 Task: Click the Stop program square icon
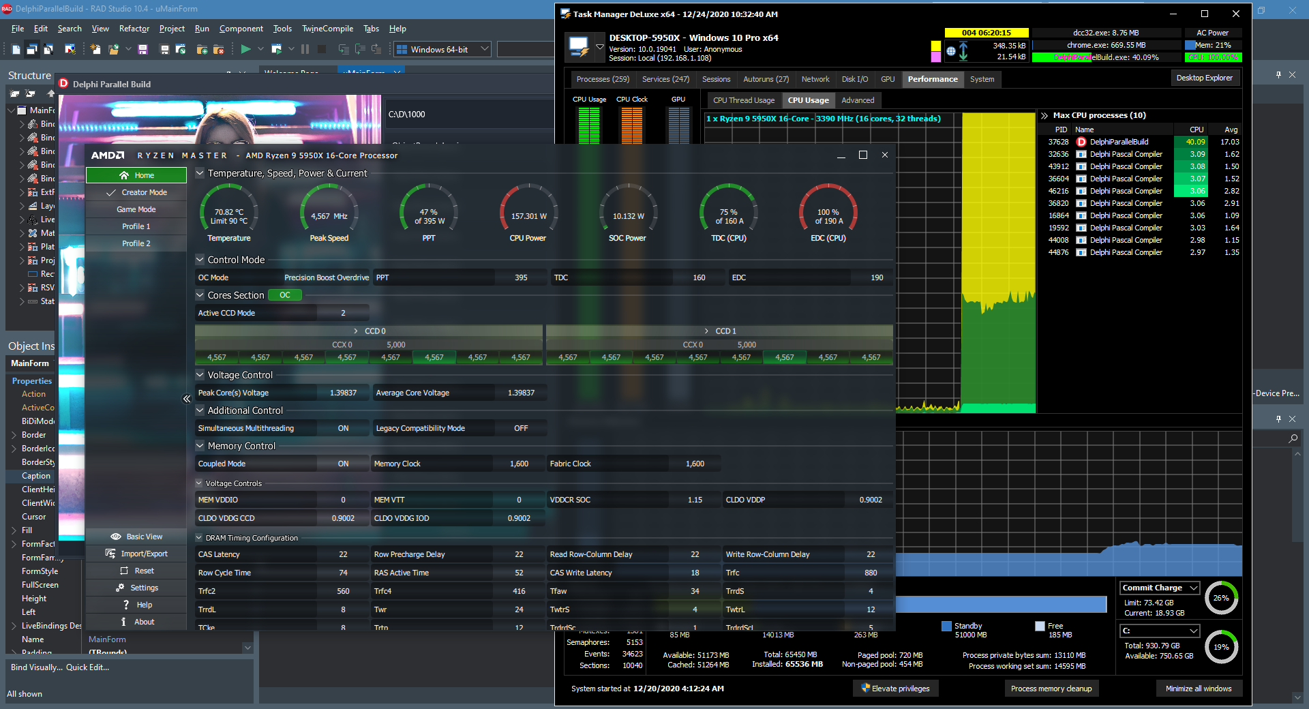pos(322,49)
